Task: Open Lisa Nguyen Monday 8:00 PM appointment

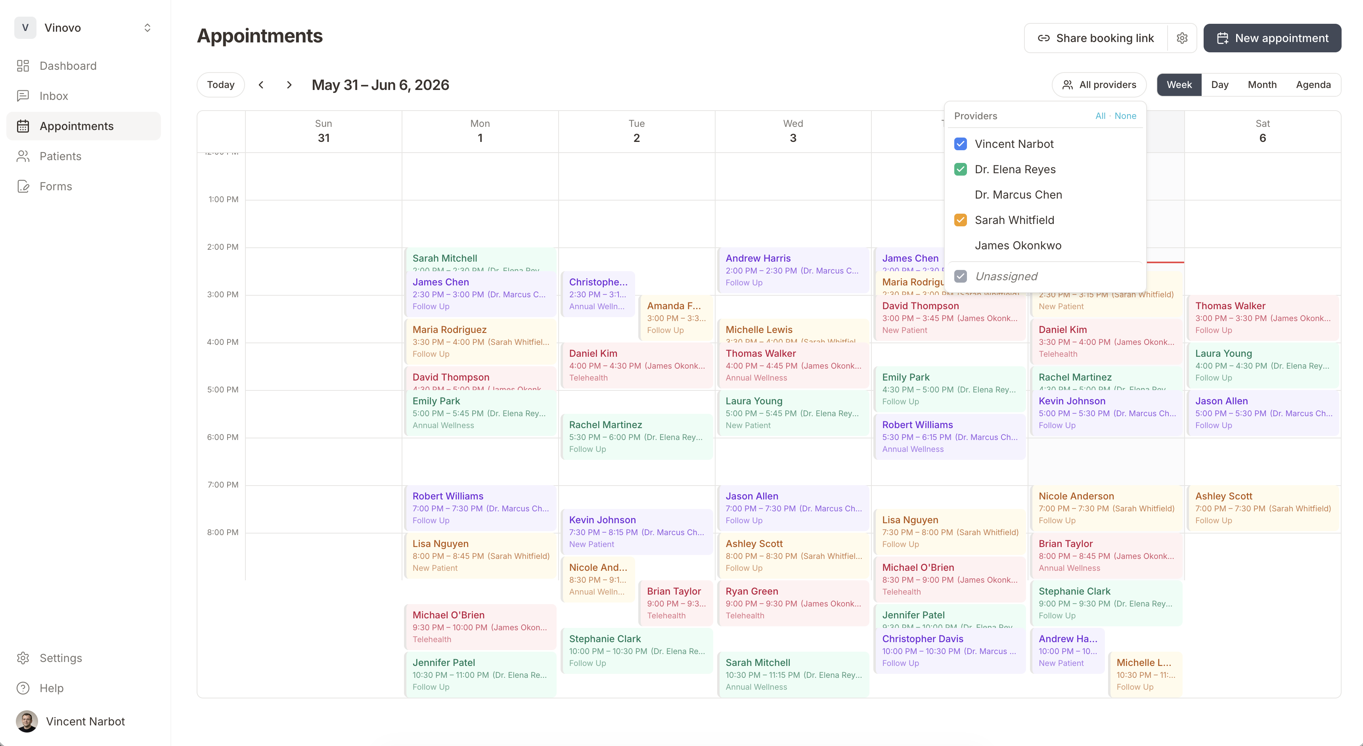Action: [480, 556]
